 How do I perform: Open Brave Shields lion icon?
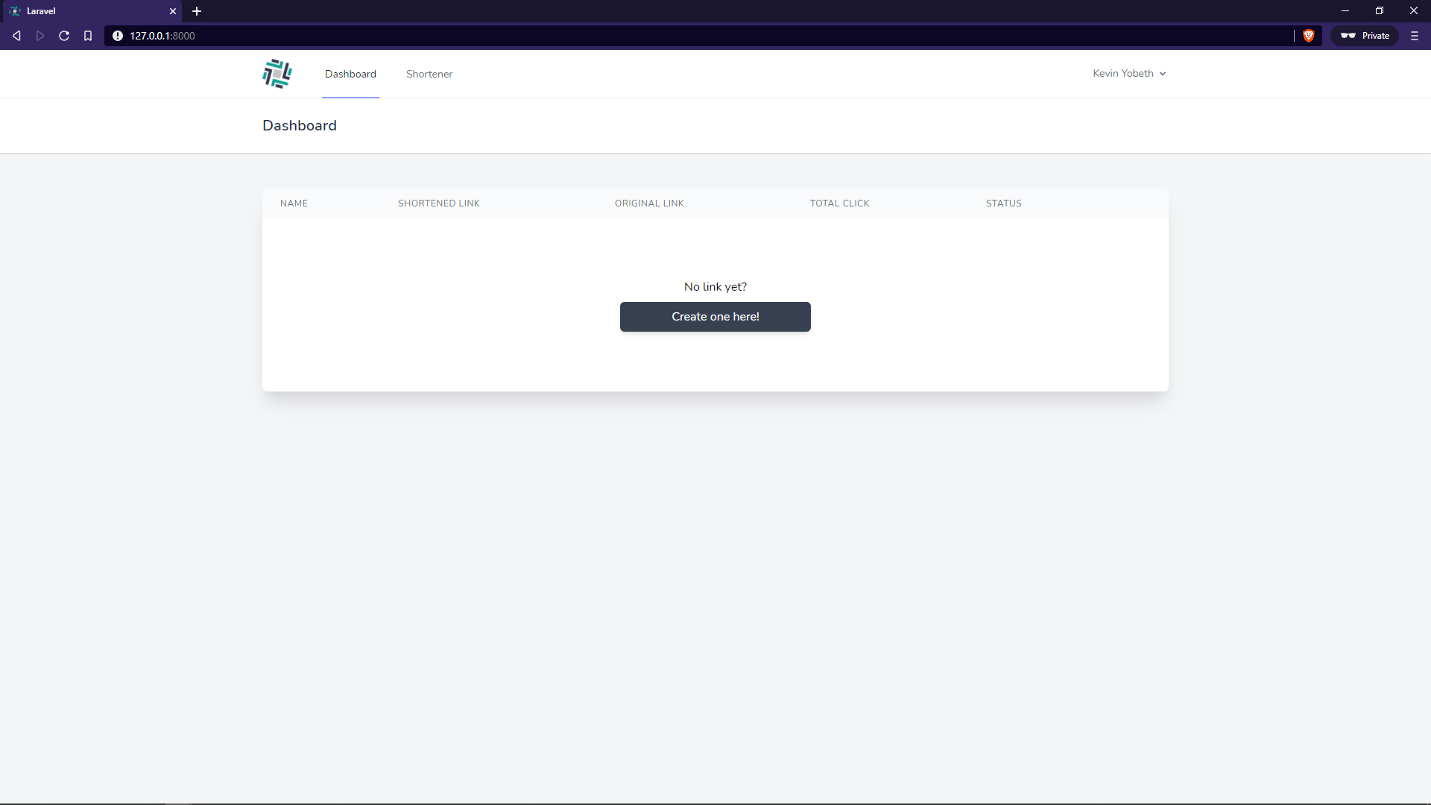coord(1308,36)
